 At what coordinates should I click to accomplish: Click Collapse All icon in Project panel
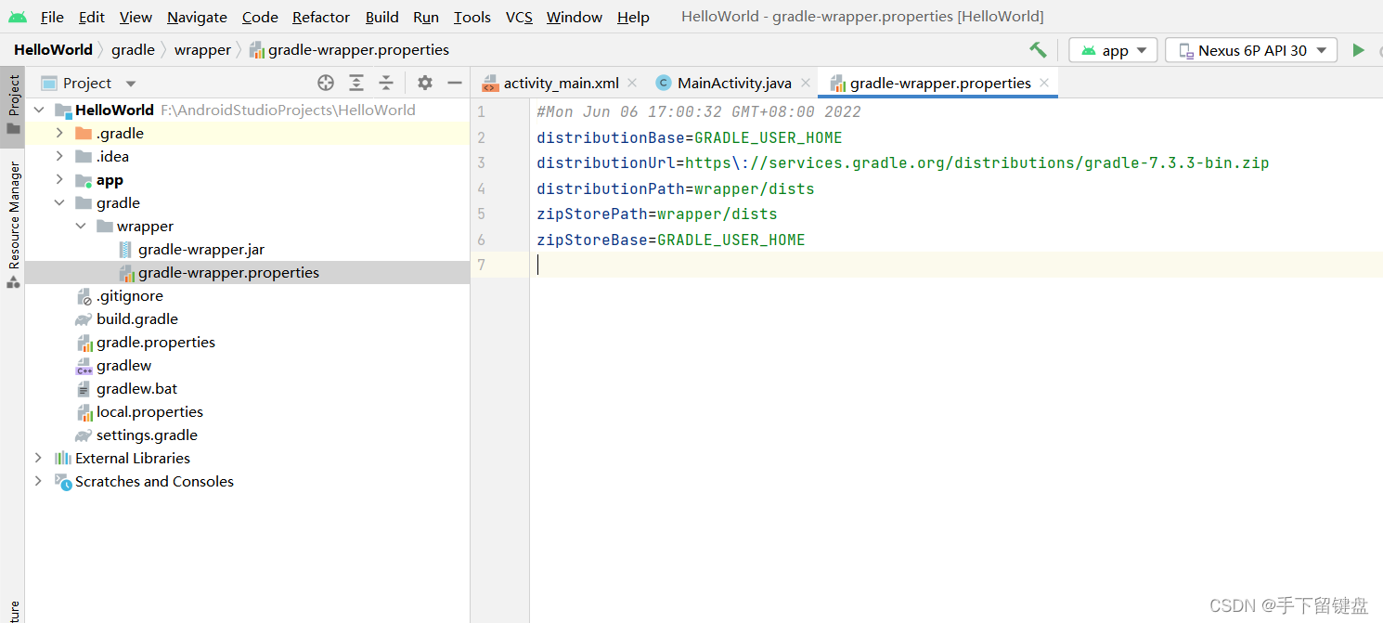coord(386,83)
